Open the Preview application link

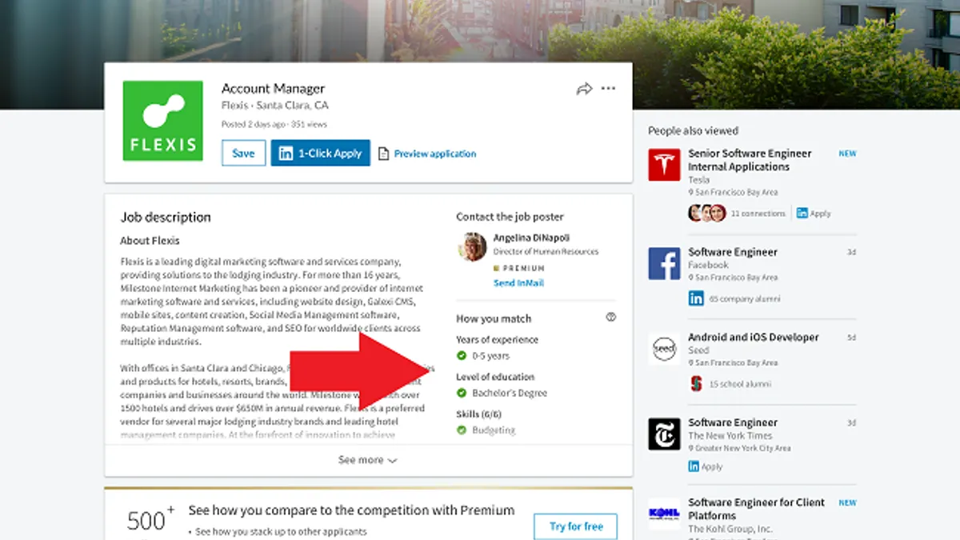coord(427,154)
